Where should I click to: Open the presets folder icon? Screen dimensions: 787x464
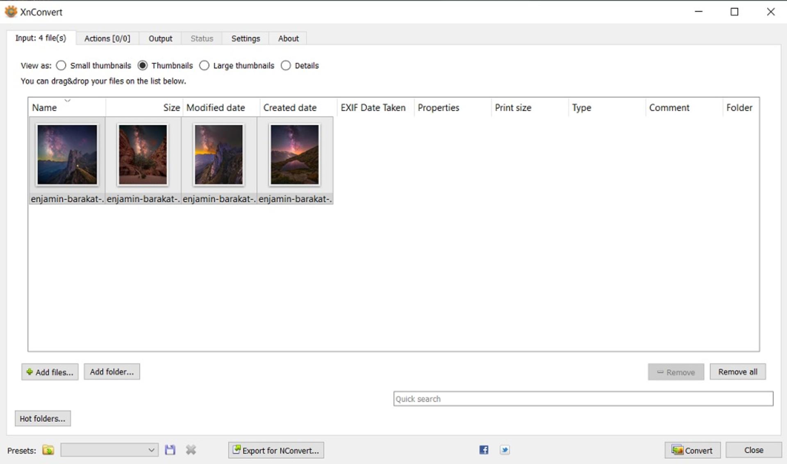(48, 450)
